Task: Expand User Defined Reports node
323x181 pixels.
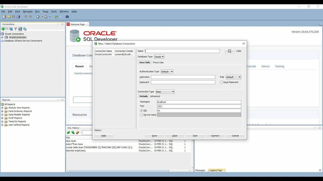Action: pos(2,125)
